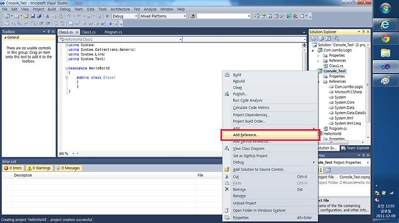Collapse the namespace HelloWorld code block
Screen dimensions: 399x223
[x=66, y=68]
